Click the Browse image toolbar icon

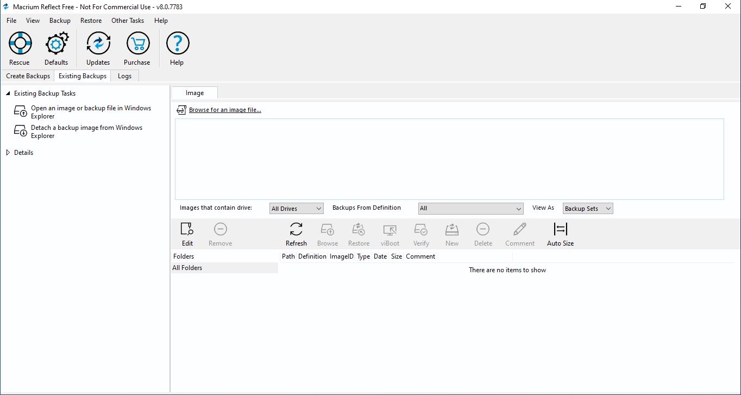pos(328,229)
